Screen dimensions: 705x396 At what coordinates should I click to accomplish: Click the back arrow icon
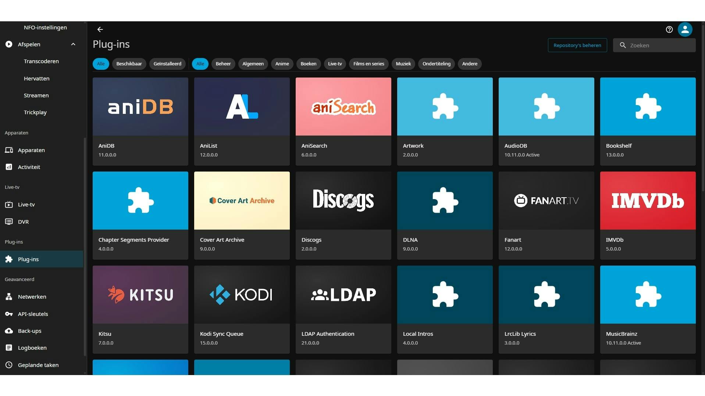coord(100,29)
